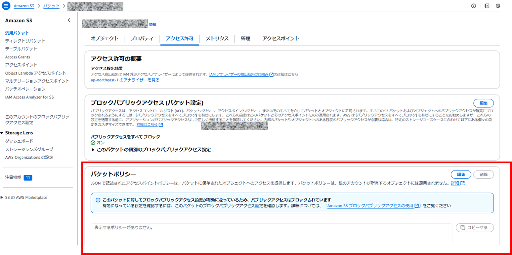Screen dimensions: 512x255
Task: Click the 11 badge beside 注目機能
Action: pos(28,178)
